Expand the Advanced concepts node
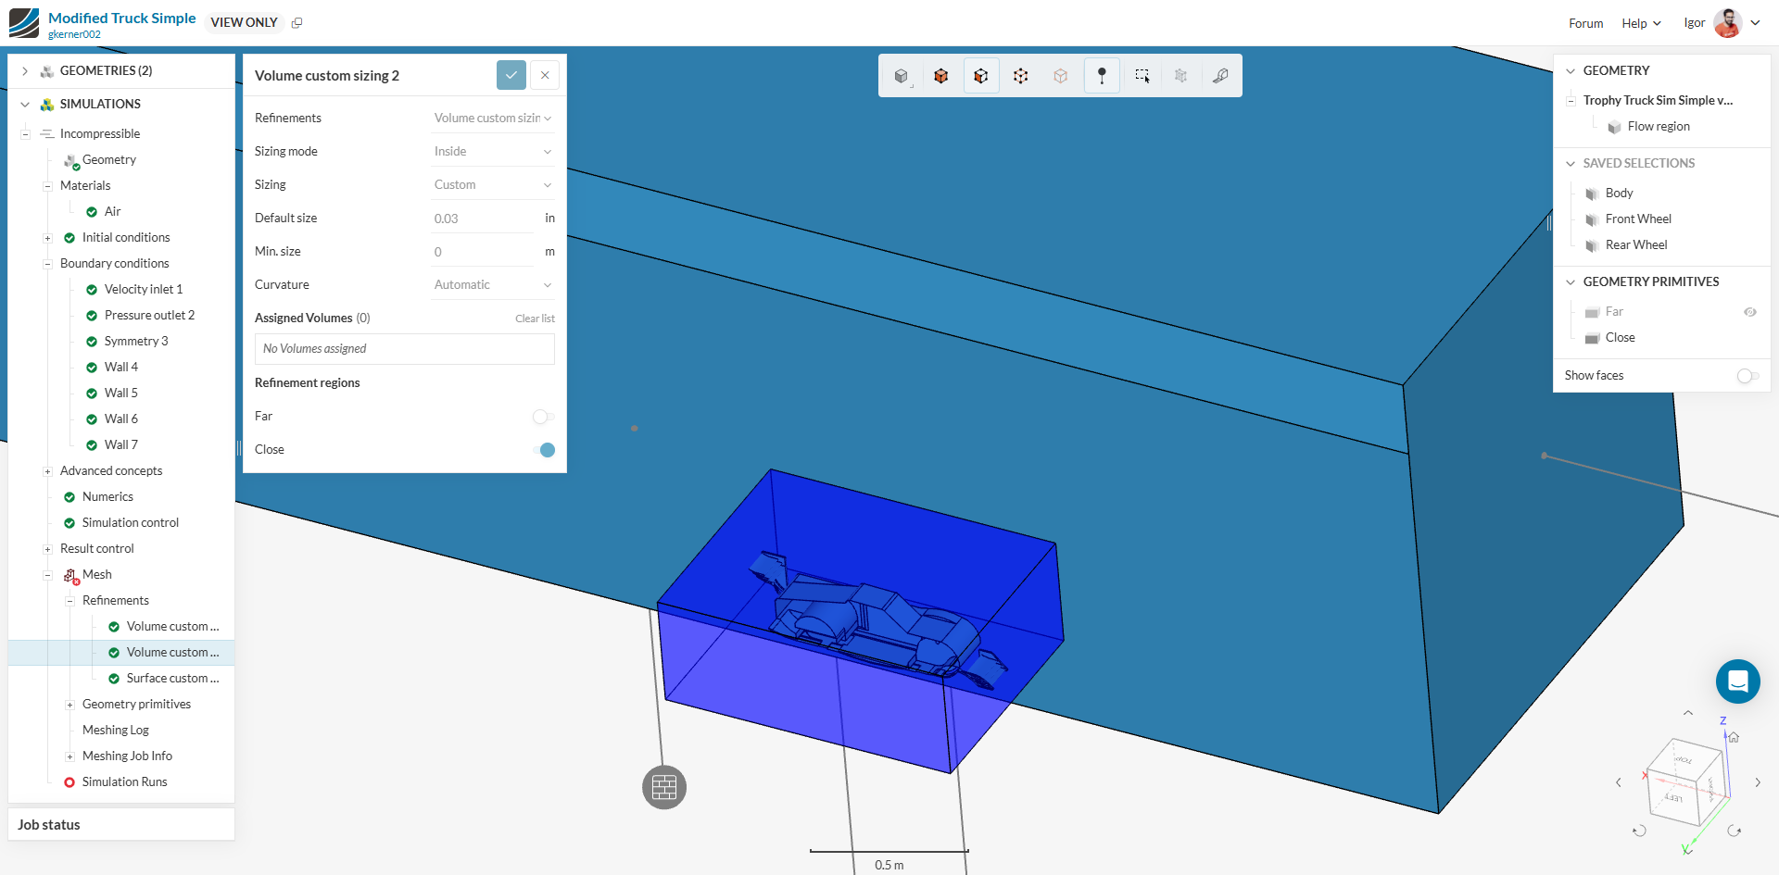The width and height of the screenshot is (1779, 875). coord(47,471)
